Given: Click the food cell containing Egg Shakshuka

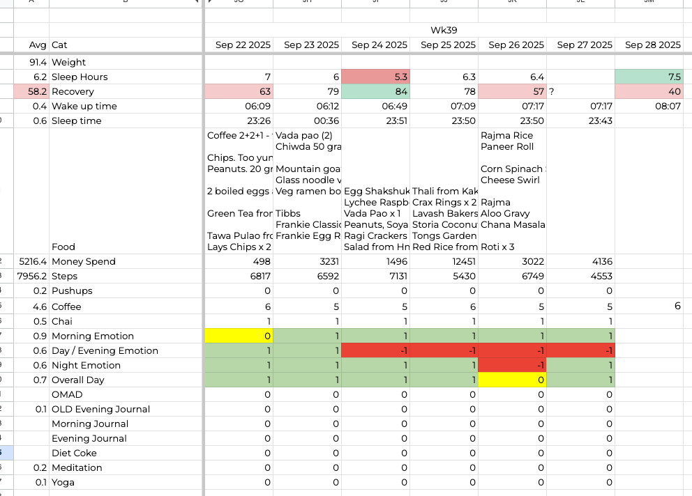Looking at the screenshot, I should (x=376, y=191).
